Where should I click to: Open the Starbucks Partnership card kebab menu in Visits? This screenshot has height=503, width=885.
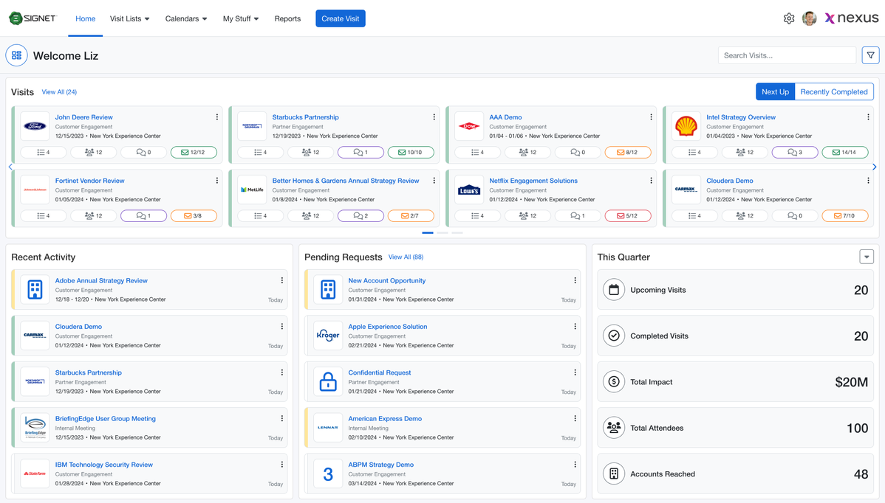tap(434, 117)
